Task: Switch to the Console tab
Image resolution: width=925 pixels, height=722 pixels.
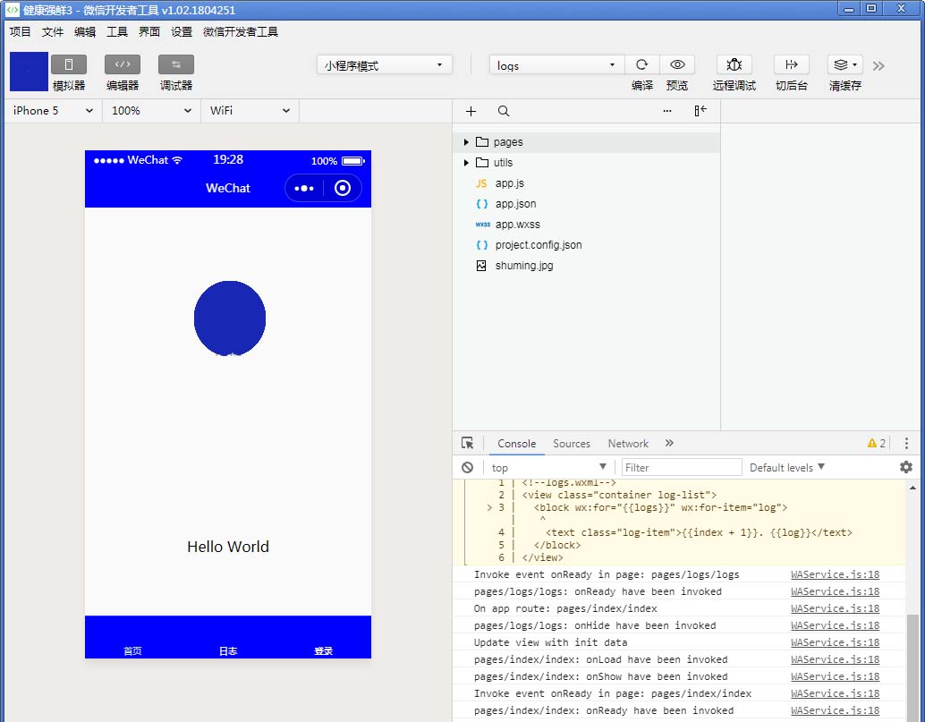Action: [517, 444]
